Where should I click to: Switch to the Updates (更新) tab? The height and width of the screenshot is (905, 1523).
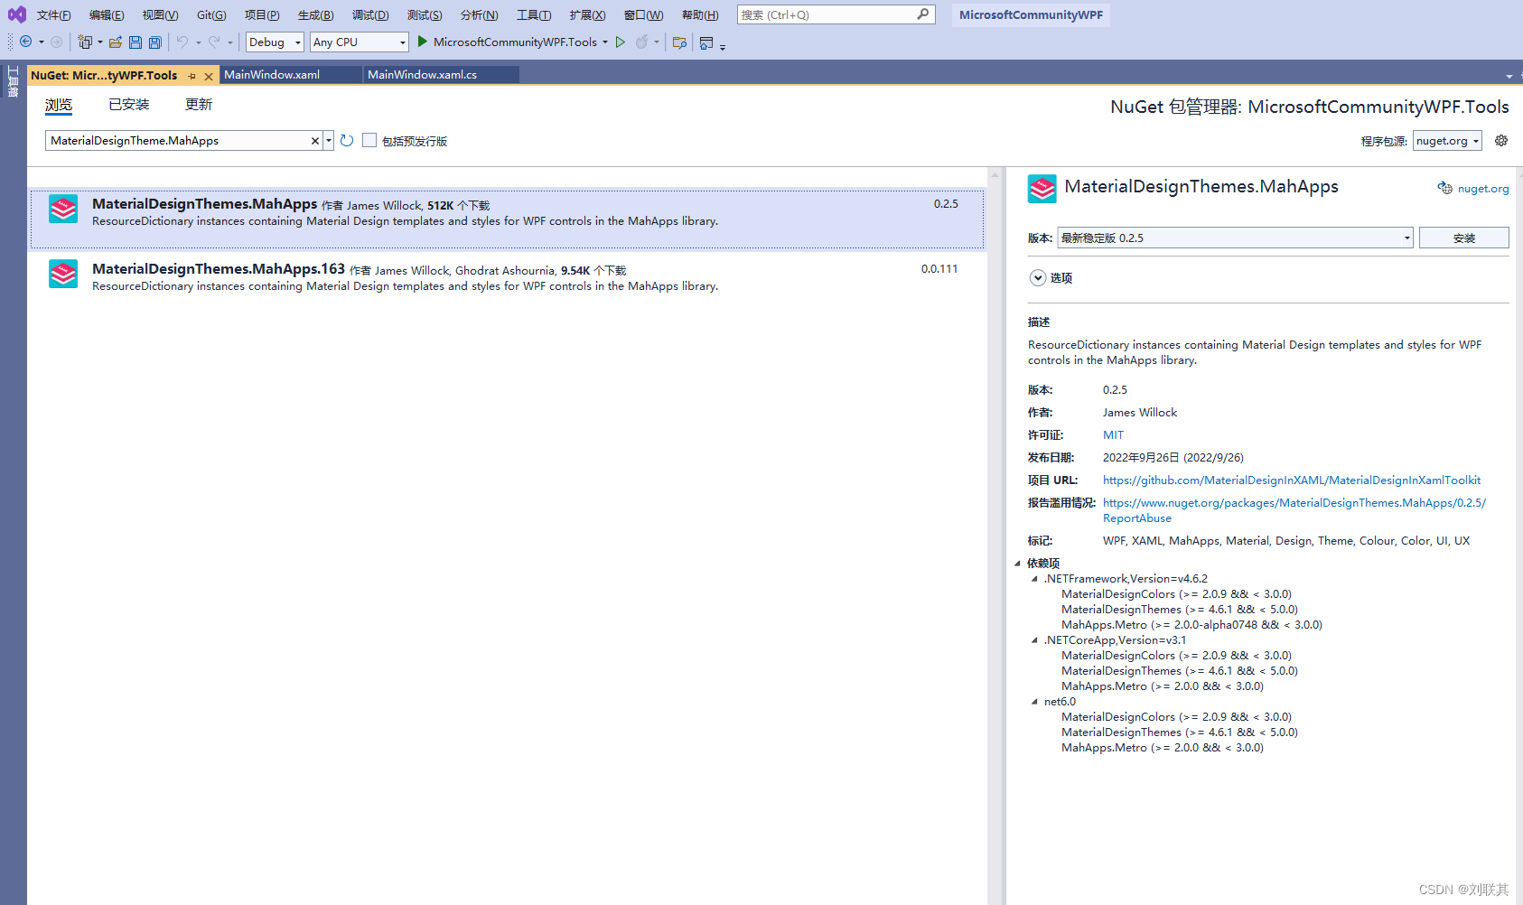(x=199, y=105)
